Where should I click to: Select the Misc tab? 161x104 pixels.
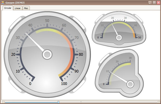(26, 8)
